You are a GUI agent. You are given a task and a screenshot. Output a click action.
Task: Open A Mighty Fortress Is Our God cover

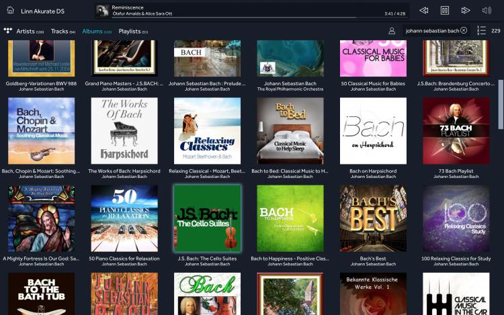pos(42,218)
